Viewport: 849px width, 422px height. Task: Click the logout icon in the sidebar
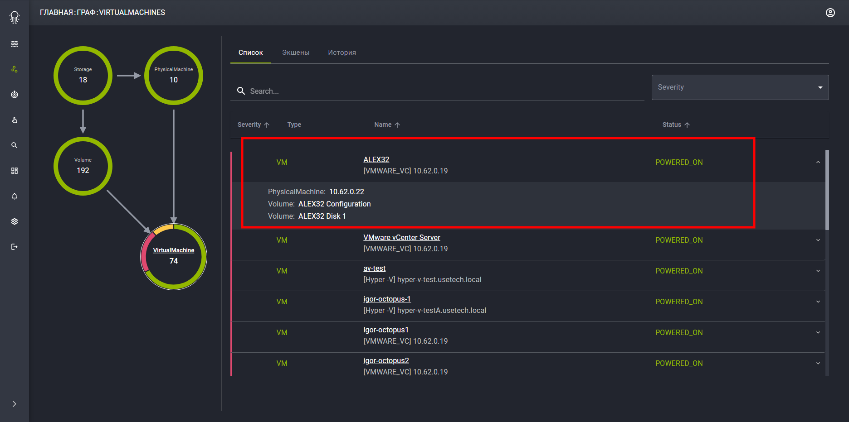tap(15, 247)
